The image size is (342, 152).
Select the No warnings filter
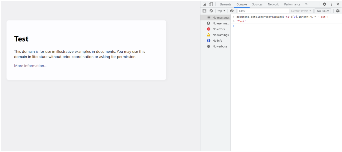coord(215,35)
